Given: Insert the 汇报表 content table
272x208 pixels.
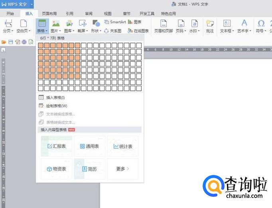Looking at the screenshot, I should pos(56,146).
